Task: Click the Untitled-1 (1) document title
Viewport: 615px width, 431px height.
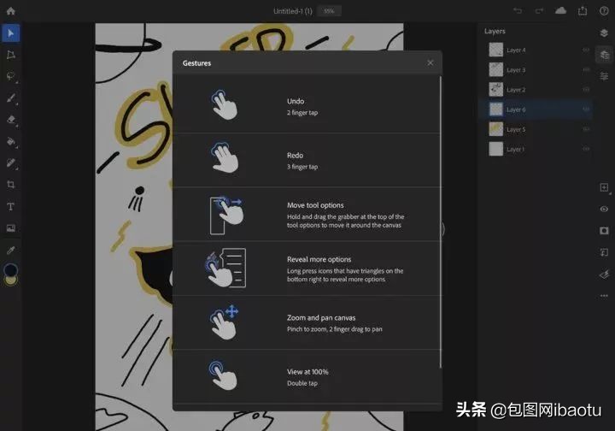Action: click(x=293, y=11)
